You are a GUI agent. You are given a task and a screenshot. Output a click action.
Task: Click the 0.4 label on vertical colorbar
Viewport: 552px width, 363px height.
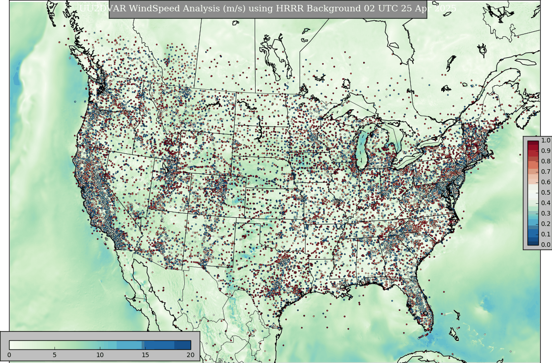coord(546,203)
